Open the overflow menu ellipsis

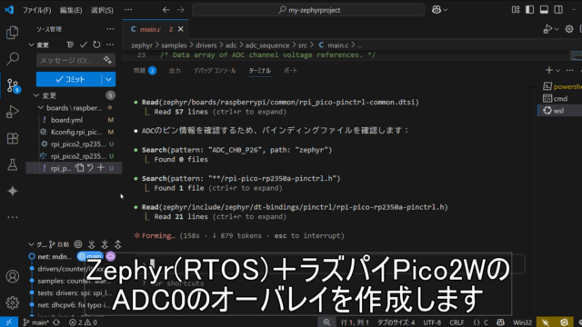tap(128, 10)
